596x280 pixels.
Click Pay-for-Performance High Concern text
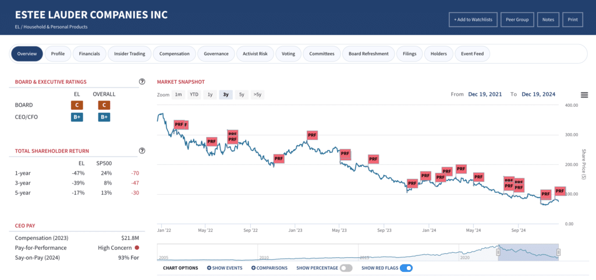[115, 247]
